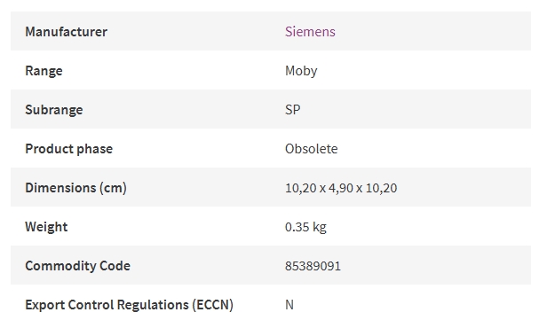547x328 pixels.
Task: Click the Commodity Code label
Action: (78, 266)
